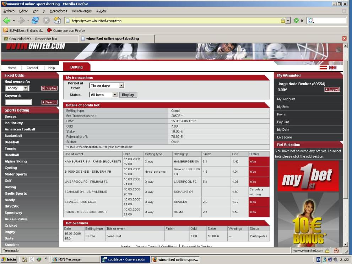This screenshot has height=264, width=352.
Task: Click the green Back arrow in Firefox
Action: point(7,21)
